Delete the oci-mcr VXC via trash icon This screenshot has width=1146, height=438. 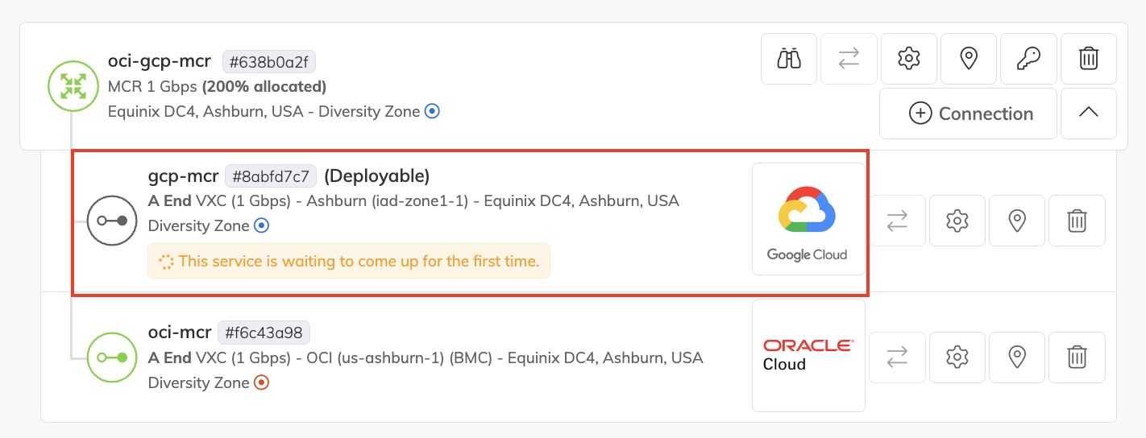[1077, 357]
